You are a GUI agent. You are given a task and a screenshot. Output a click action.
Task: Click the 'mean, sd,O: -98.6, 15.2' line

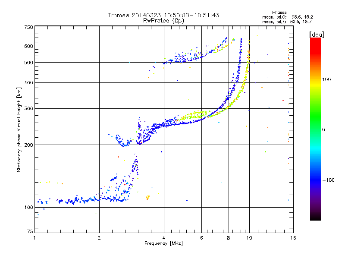tap(287, 17)
